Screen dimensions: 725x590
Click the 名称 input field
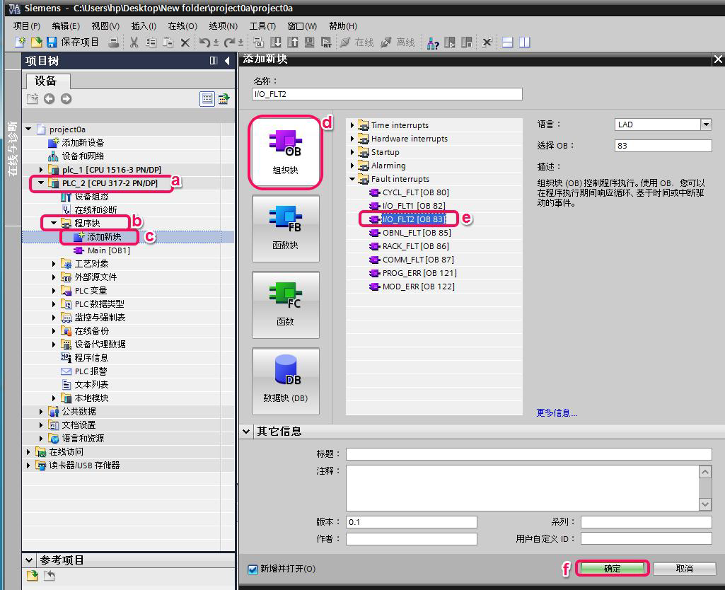click(387, 94)
